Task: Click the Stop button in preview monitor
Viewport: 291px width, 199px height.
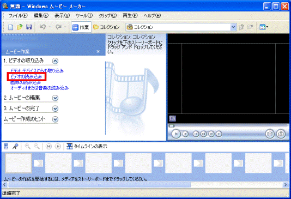Action: pos(185,134)
